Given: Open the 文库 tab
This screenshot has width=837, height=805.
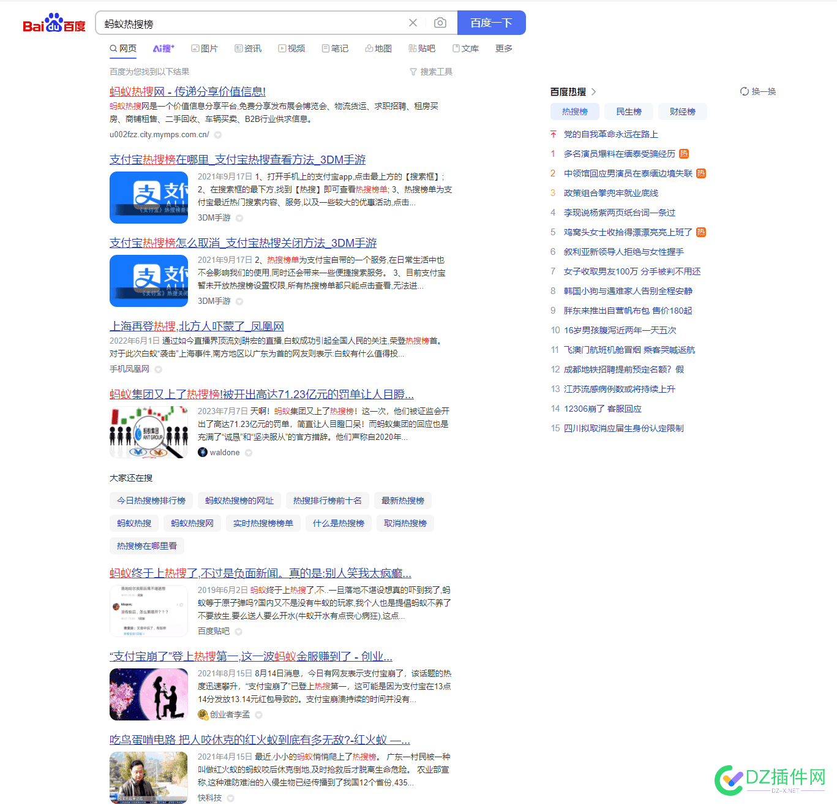Looking at the screenshot, I should 465,48.
